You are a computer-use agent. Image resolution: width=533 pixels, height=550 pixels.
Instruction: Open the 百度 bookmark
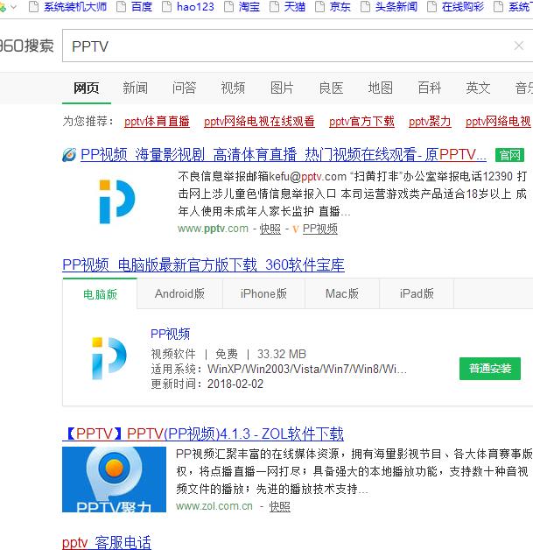[142, 6]
